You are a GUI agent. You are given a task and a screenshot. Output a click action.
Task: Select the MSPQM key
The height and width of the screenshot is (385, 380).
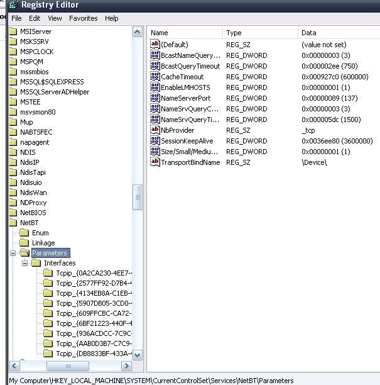point(31,62)
